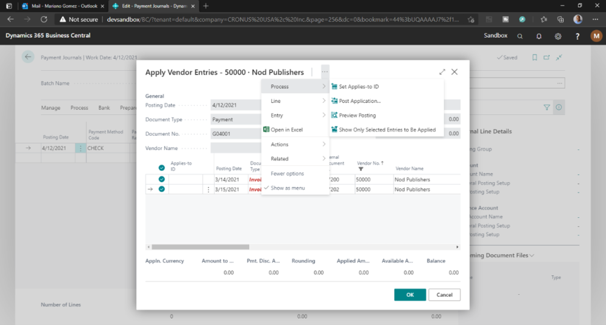Image resolution: width=606 pixels, height=325 pixels.
Task: Add this page to browser favorites
Action: [x=471, y=19]
